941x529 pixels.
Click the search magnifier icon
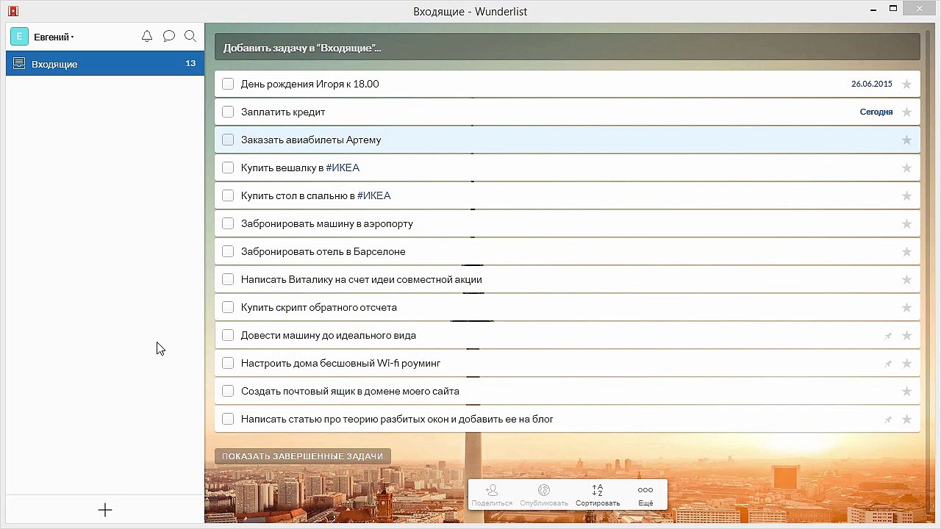pyautogui.click(x=190, y=36)
